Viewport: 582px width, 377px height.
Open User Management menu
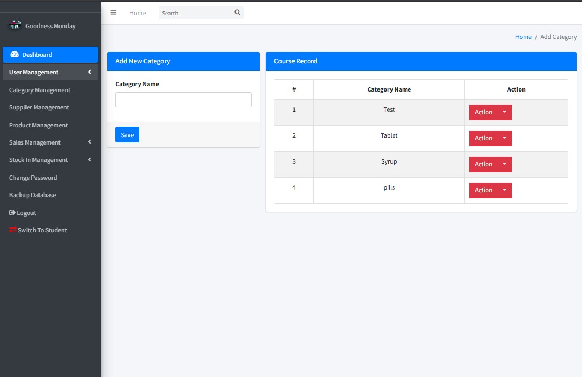[50, 72]
